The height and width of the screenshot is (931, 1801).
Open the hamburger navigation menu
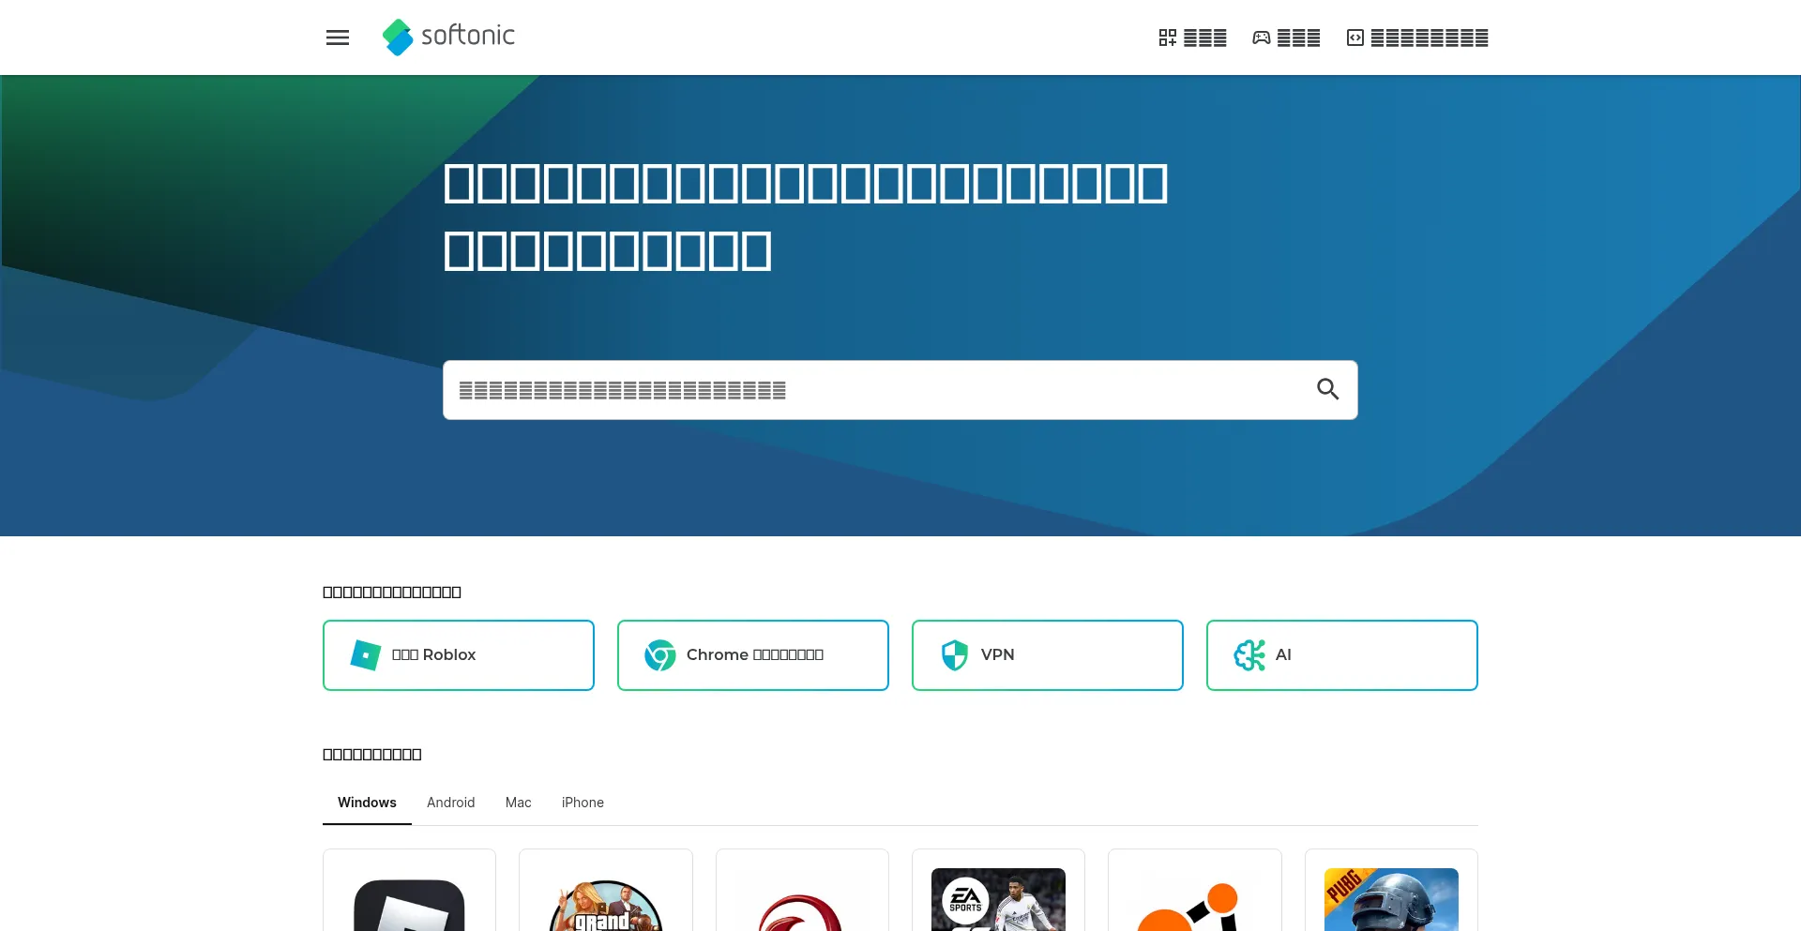click(x=338, y=38)
